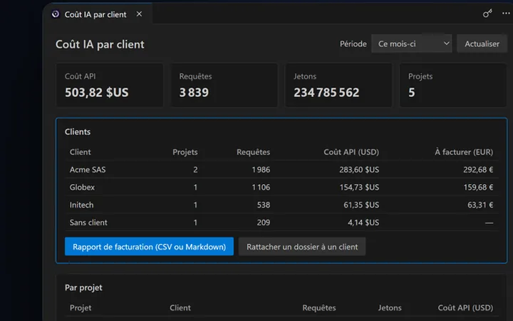Click Globex cost 154,73 $US

click(359, 188)
